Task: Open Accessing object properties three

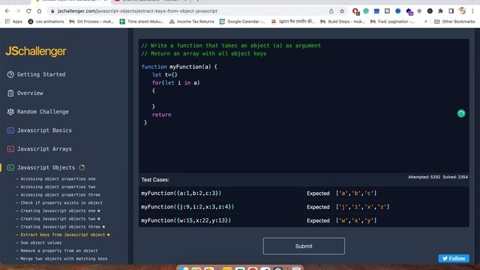Action: coord(60,195)
